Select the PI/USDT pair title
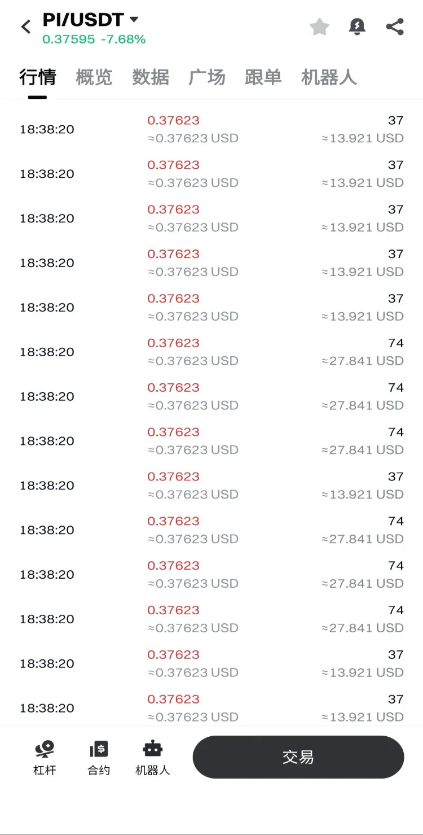 pyautogui.click(x=83, y=20)
